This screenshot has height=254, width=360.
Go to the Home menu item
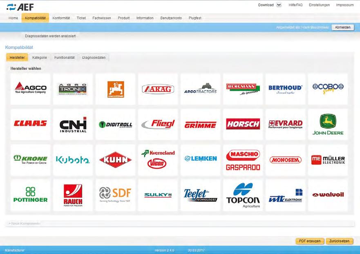[x=13, y=18]
